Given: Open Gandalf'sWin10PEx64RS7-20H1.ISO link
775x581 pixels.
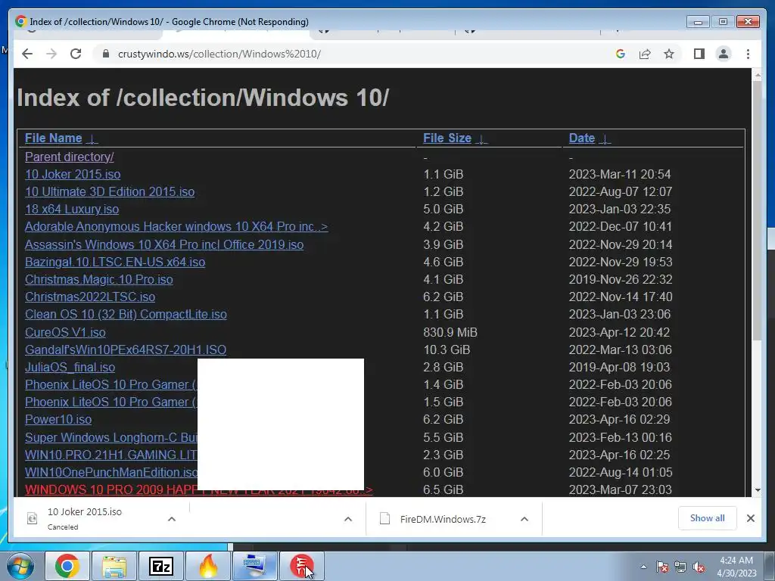Looking at the screenshot, I should (126, 350).
